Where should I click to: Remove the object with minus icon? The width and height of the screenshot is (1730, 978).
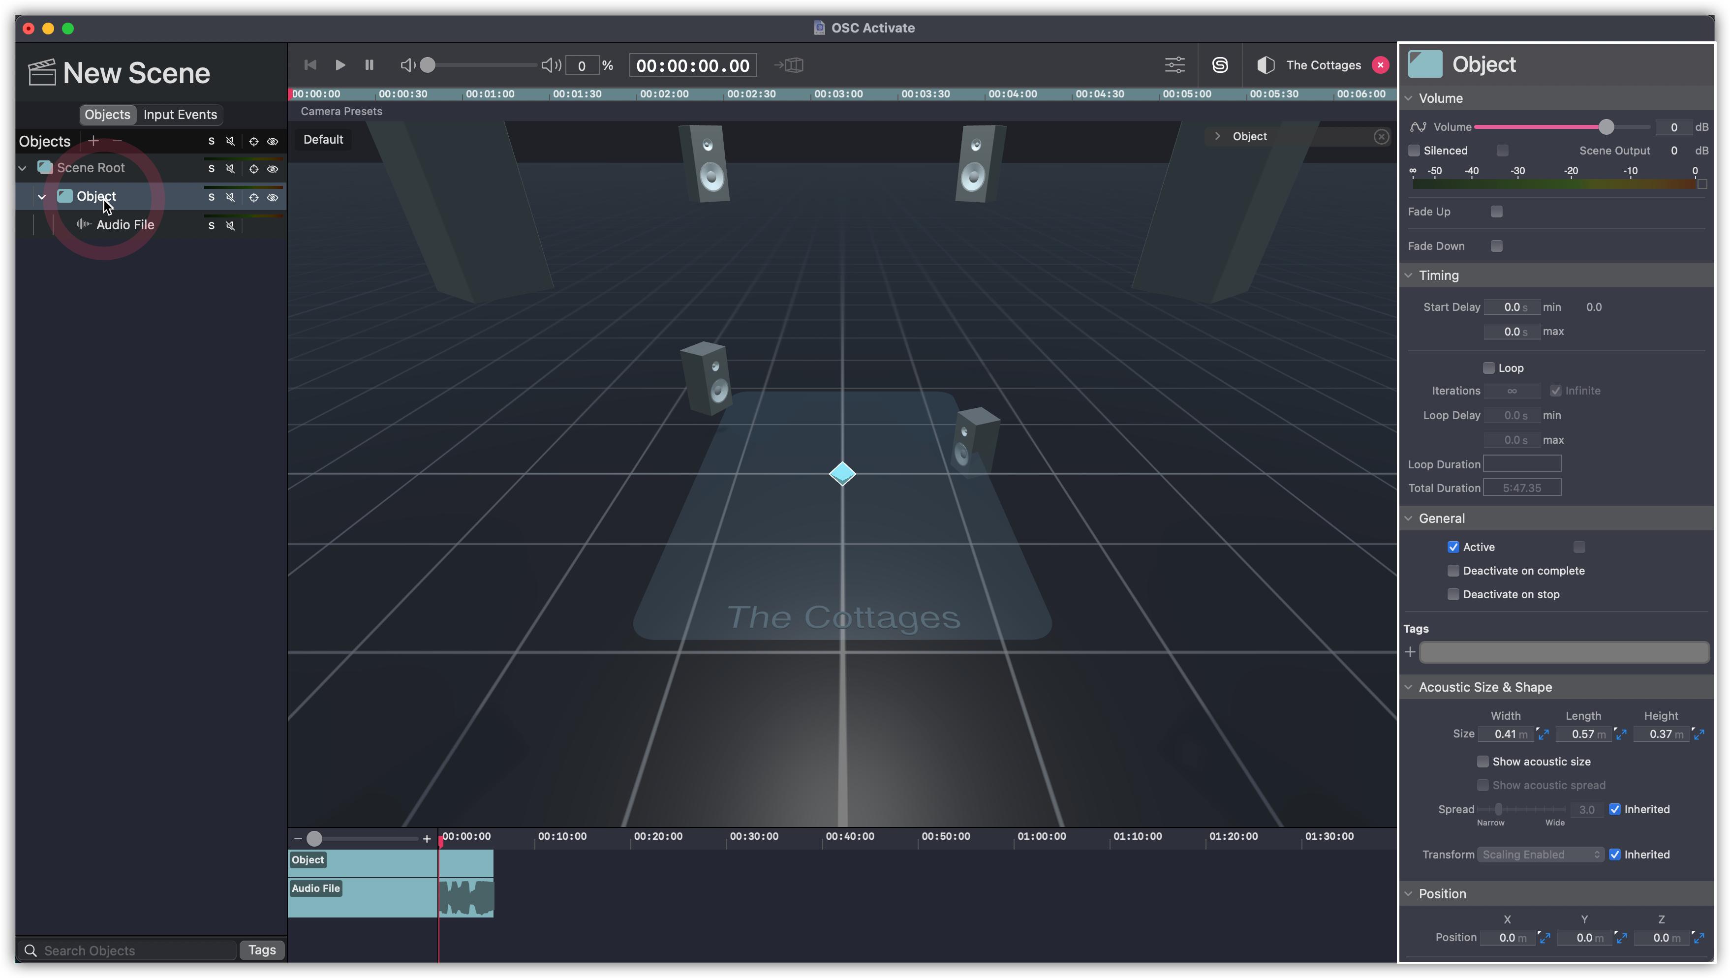pyautogui.click(x=118, y=141)
